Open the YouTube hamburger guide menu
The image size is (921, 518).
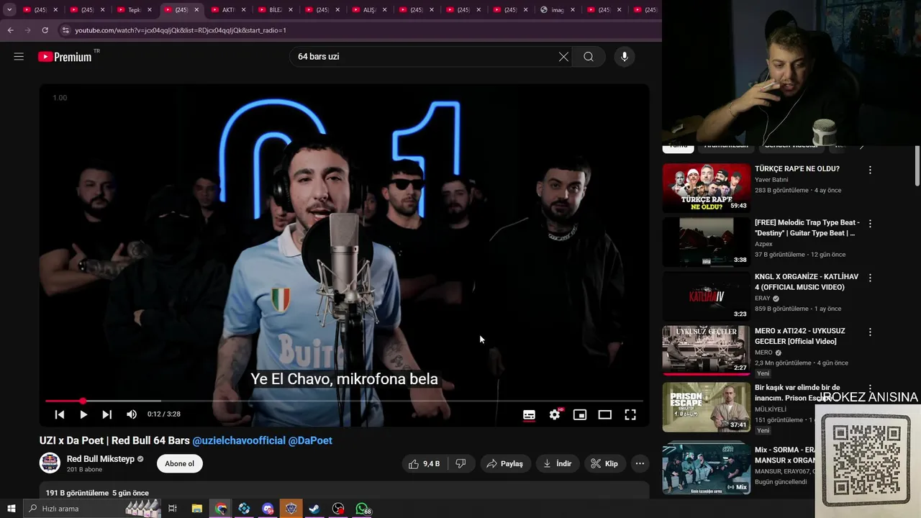pos(19,57)
